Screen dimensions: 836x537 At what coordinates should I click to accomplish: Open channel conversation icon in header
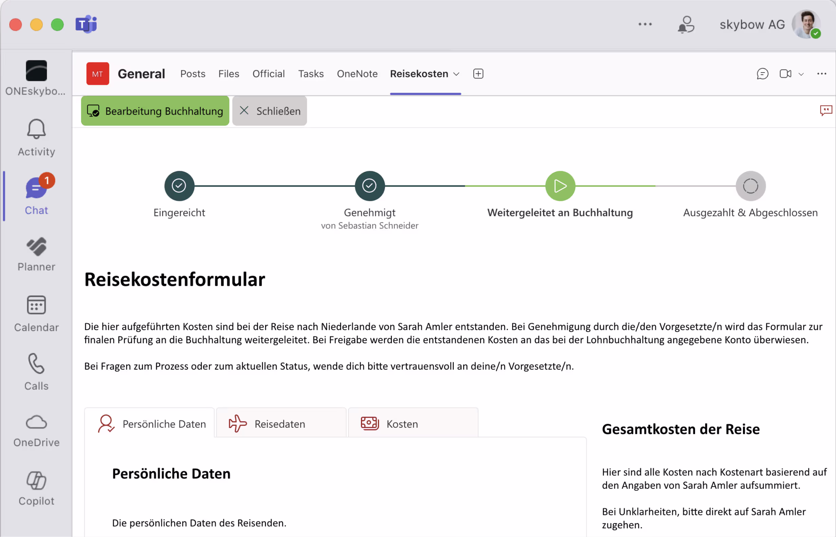[762, 74]
